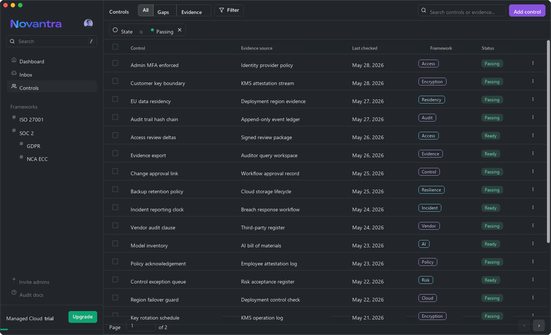Open the row menu for Control exception queue
Viewport: 551px width, 335px height.
click(533, 279)
